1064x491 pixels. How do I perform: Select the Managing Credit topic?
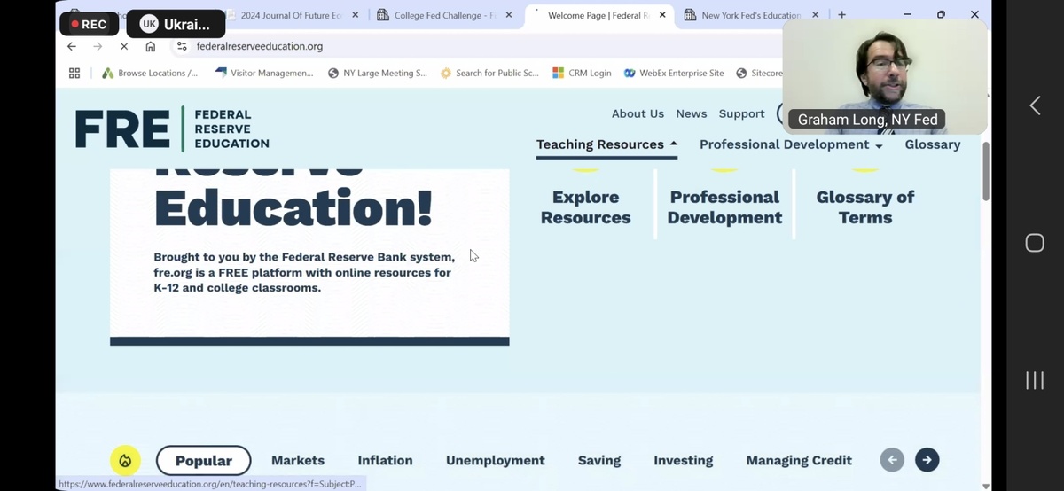[x=799, y=460]
